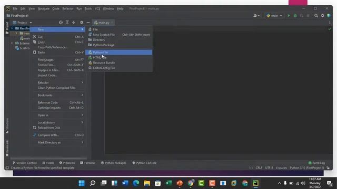The width and height of the screenshot is (337, 189).
Task: Click Cut in the context menu
Action: pyautogui.click(x=58, y=37)
